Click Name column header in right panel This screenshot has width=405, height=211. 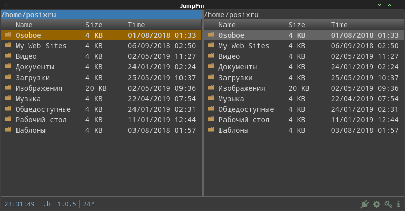click(227, 25)
